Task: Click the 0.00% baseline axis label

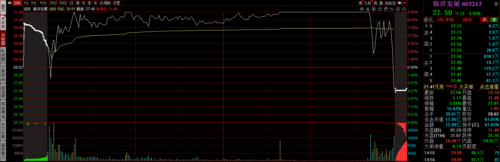Action: point(412,67)
